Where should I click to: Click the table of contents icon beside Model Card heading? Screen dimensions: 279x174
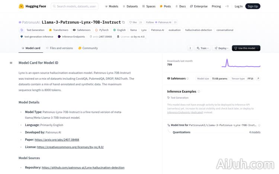click(11, 63)
